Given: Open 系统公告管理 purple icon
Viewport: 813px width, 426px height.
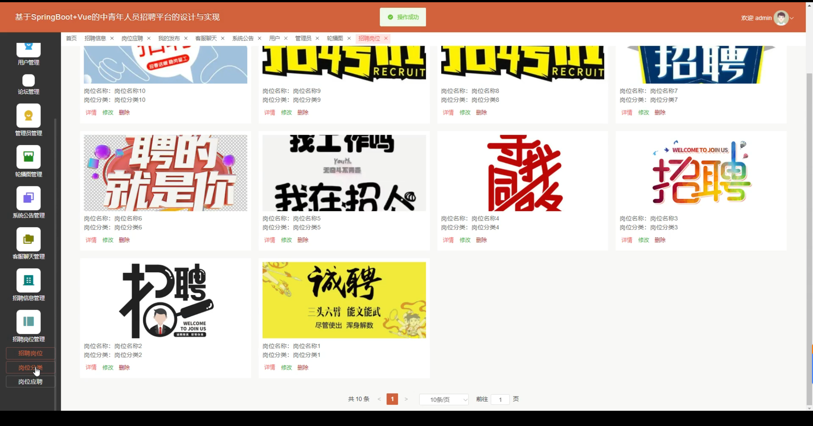Looking at the screenshot, I should point(29,198).
